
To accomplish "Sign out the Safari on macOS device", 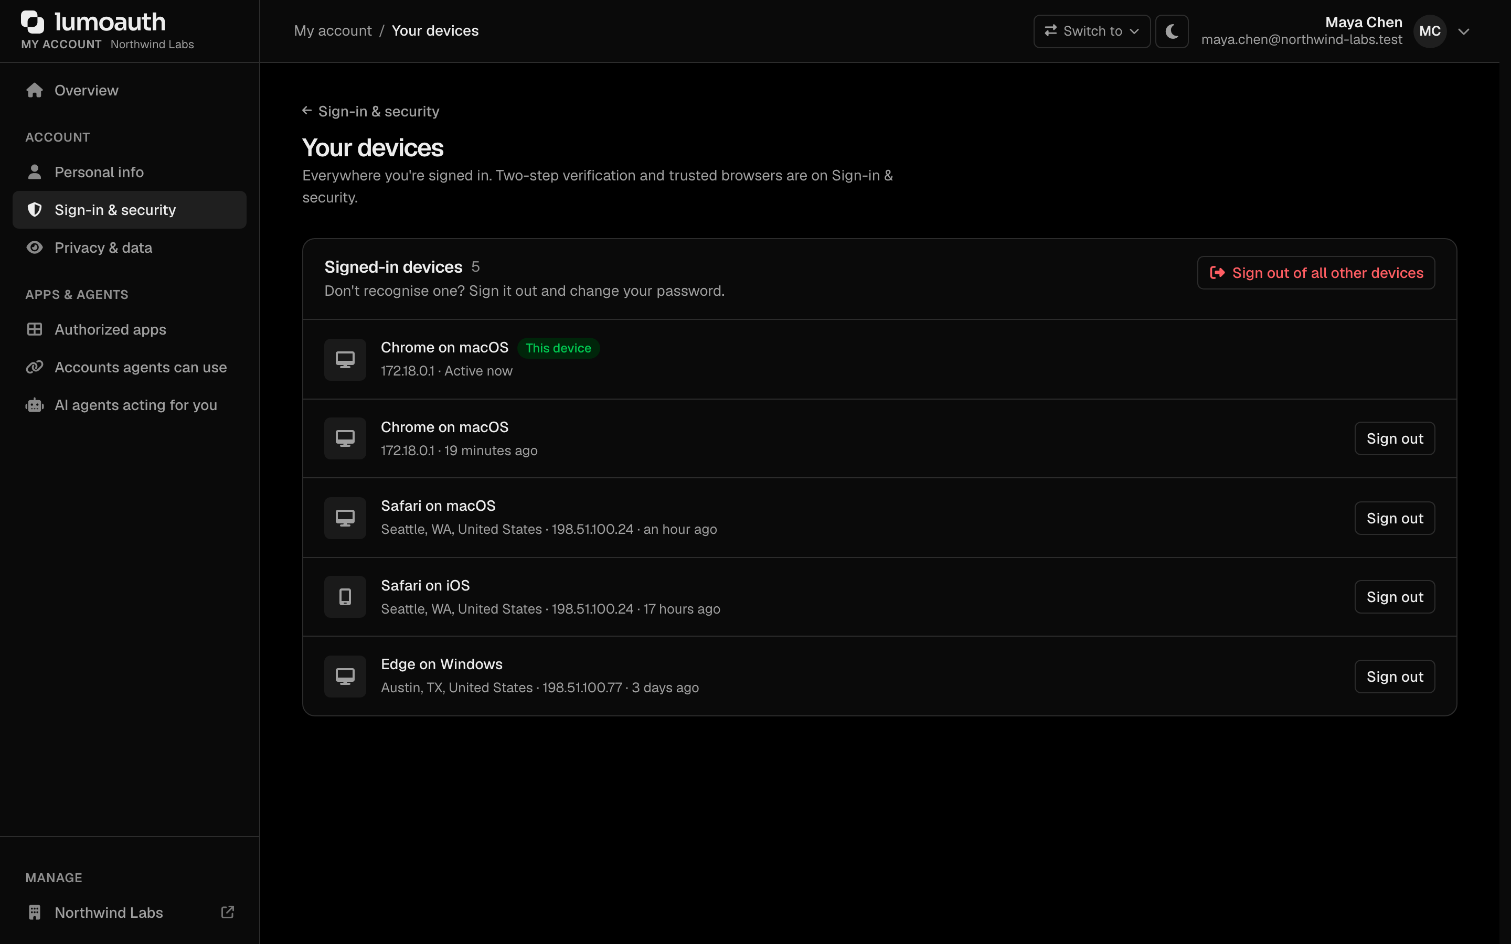I will coord(1395,518).
